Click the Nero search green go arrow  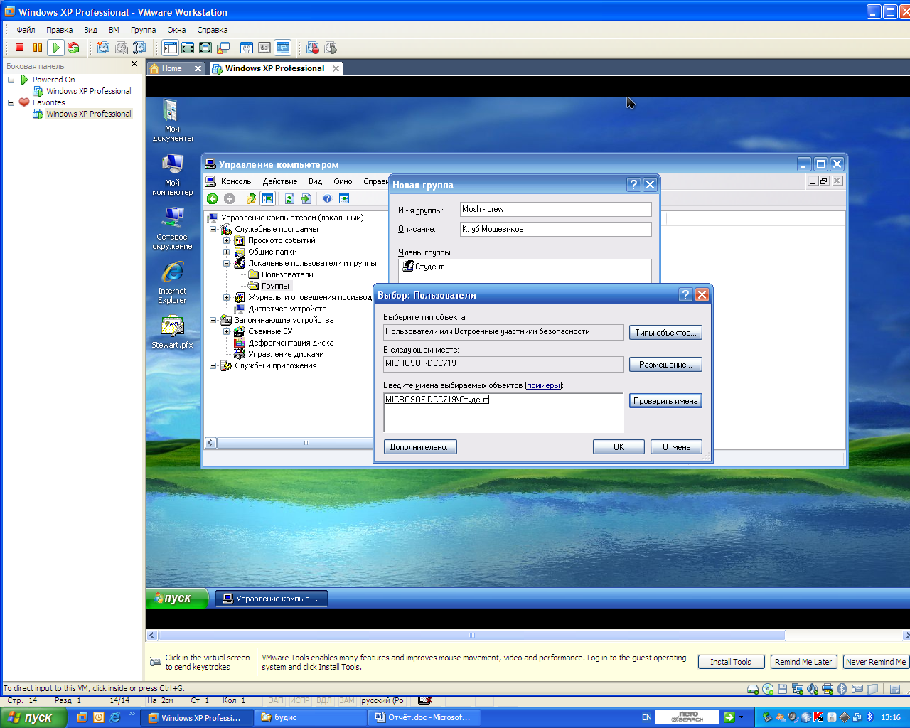[729, 717]
